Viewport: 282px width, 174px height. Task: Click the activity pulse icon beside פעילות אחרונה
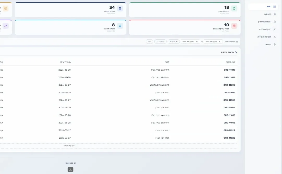pyautogui.click(x=236, y=52)
